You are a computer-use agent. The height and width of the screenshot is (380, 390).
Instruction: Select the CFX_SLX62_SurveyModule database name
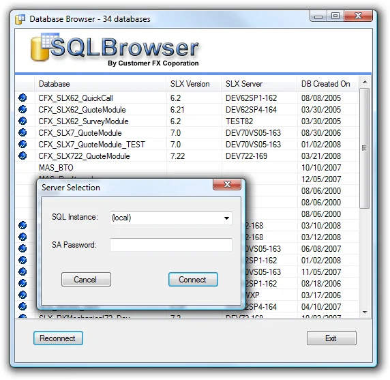[x=83, y=121]
